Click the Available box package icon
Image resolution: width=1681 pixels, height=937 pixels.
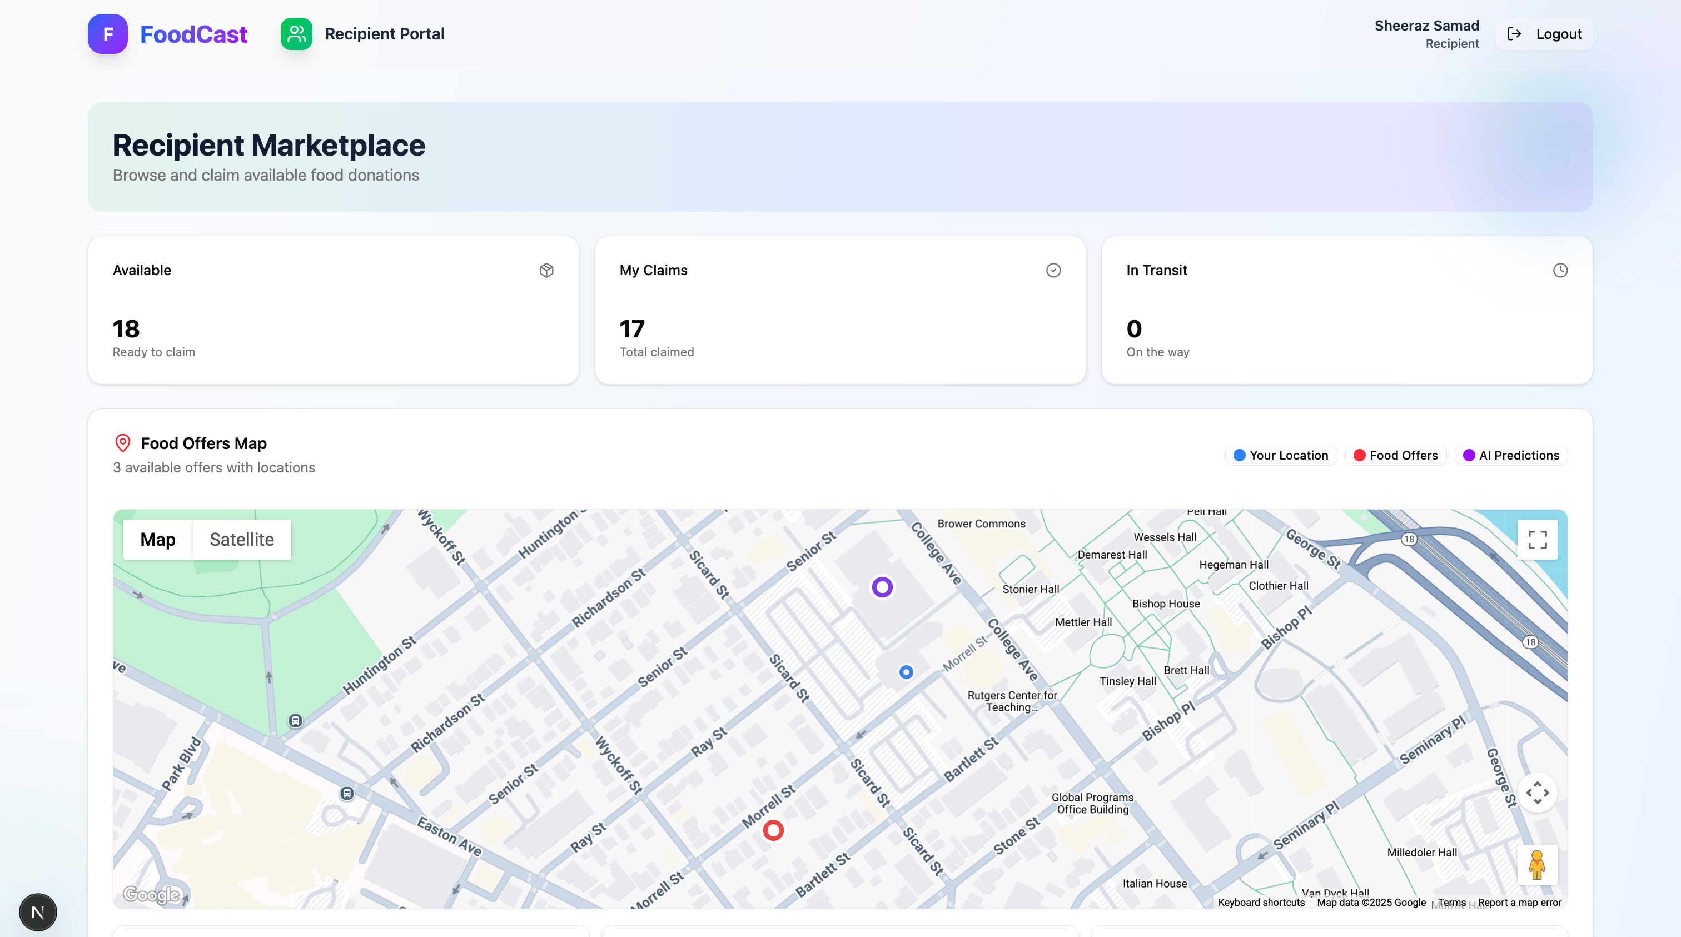tap(546, 270)
